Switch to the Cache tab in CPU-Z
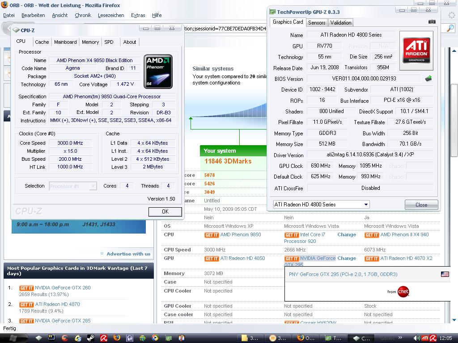This screenshot has width=458, height=343. click(42, 42)
